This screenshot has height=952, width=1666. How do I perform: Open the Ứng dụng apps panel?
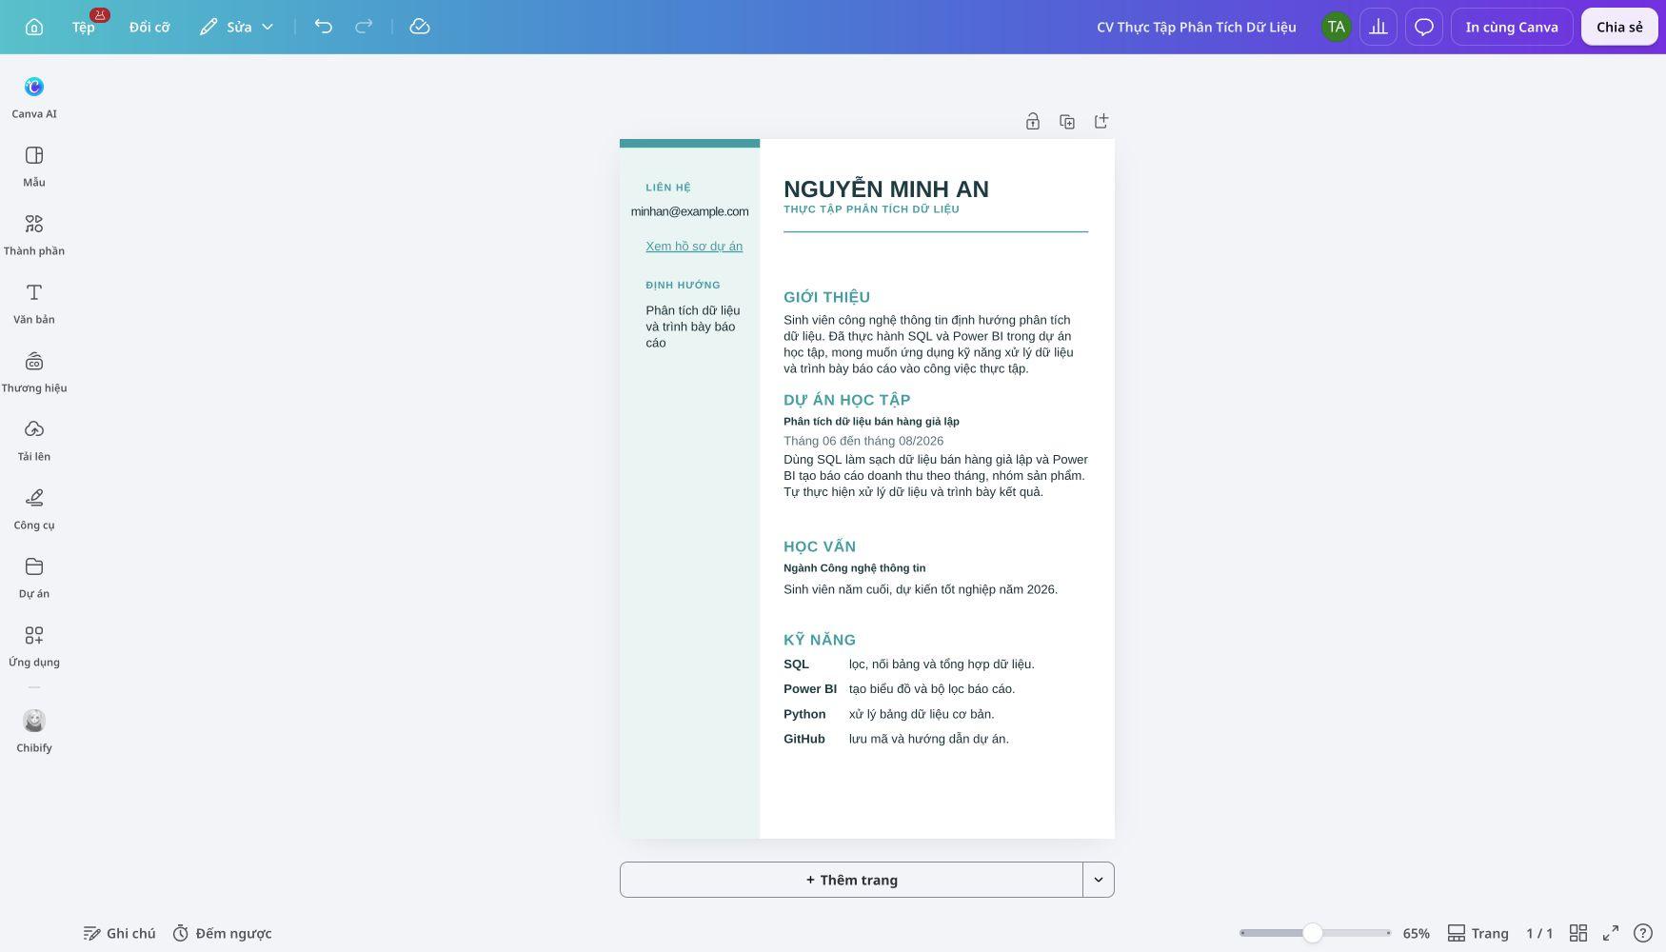click(34, 646)
